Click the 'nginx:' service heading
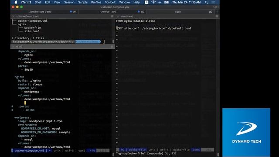This screenshot has height=157, width=279. pyautogui.click(x=19, y=77)
